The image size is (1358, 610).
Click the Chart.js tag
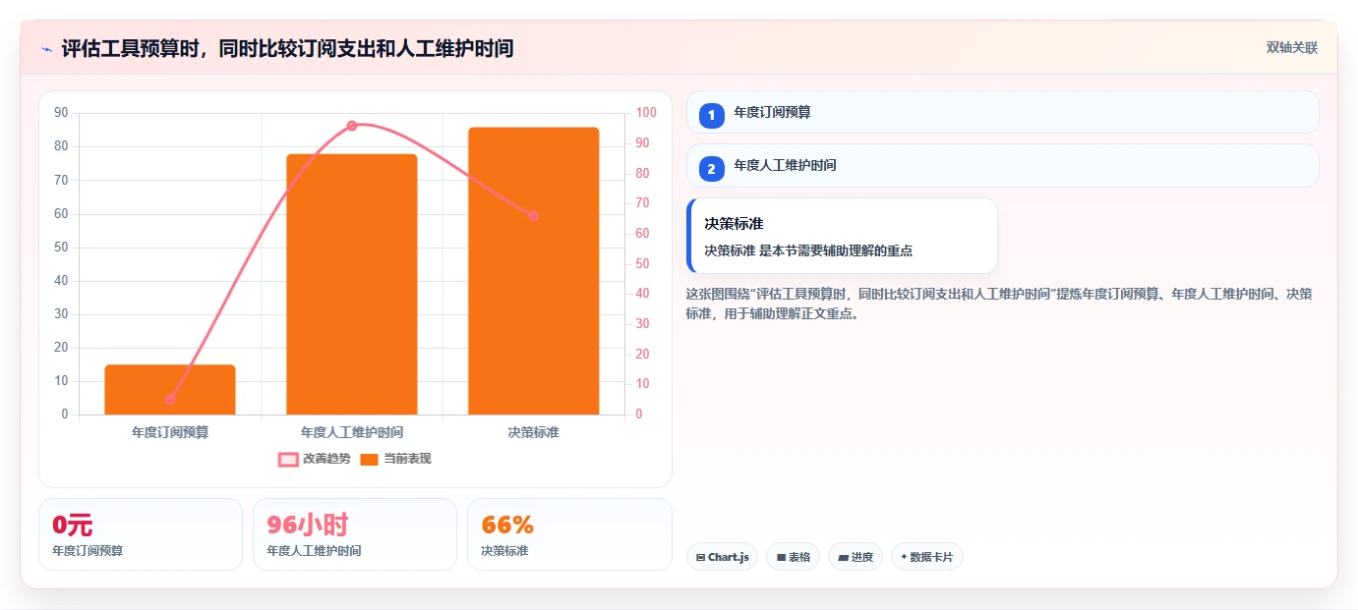pos(722,557)
